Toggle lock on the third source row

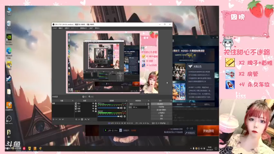(x=96, y=108)
